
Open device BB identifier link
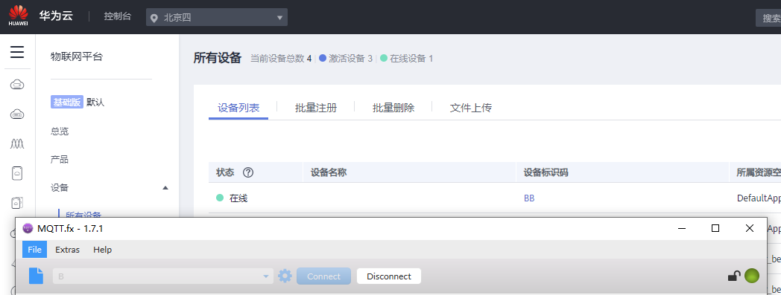[x=529, y=198]
